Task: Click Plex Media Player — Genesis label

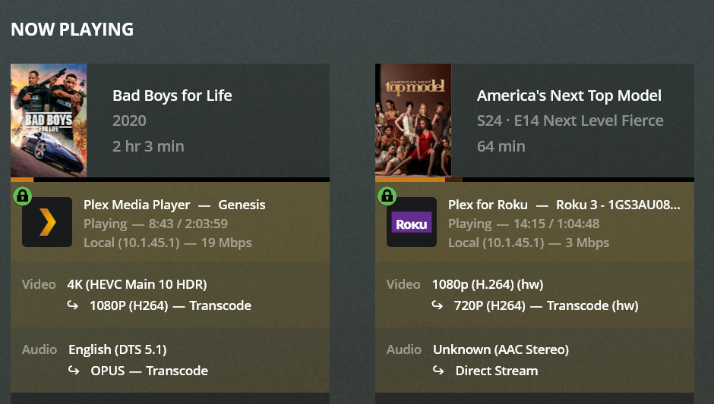Action: 175,205
